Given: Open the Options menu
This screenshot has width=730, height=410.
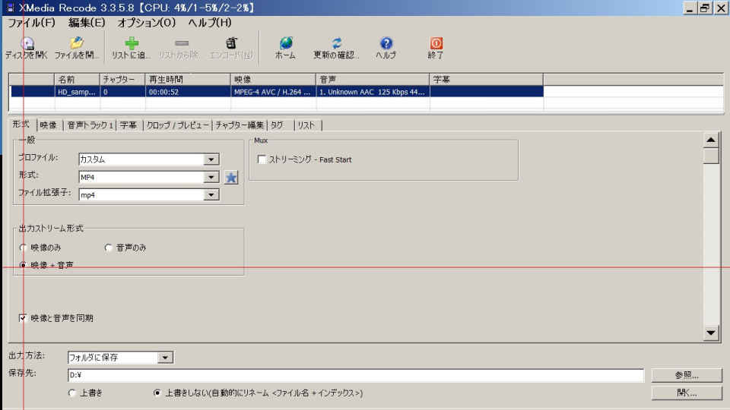Looking at the screenshot, I should point(146,22).
